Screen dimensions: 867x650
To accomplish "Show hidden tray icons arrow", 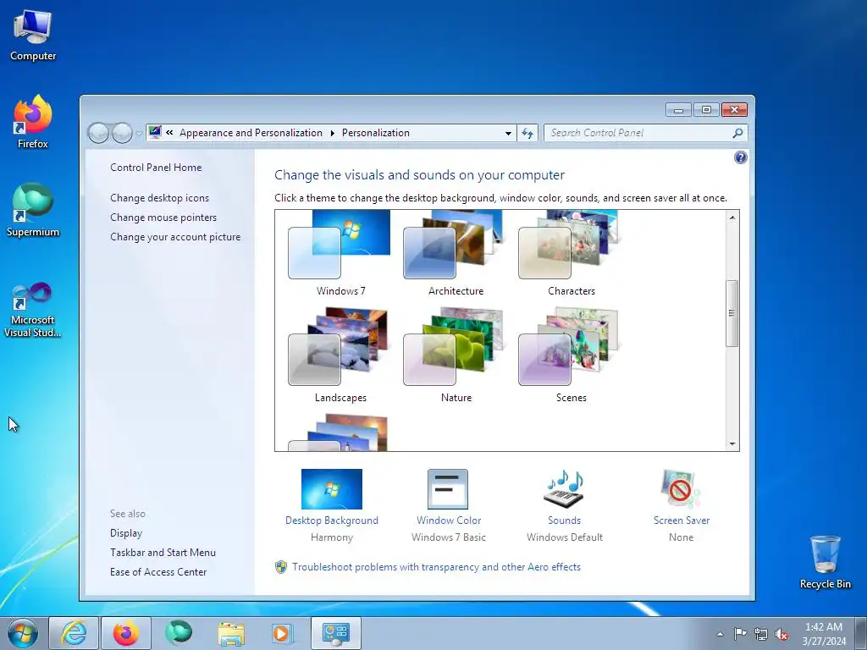I will pyautogui.click(x=720, y=634).
